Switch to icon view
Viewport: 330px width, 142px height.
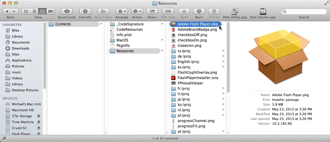pos(26,11)
